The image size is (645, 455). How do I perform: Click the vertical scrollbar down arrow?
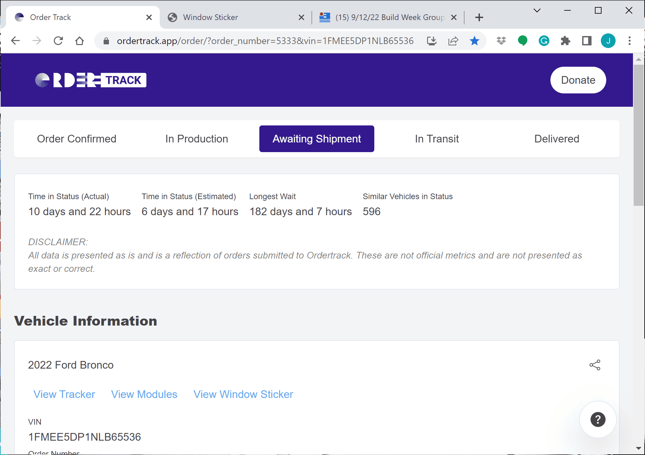click(638, 448)
